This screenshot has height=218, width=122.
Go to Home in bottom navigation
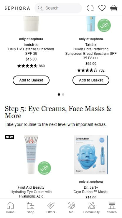pyautogui.click(x=10, y=208)
